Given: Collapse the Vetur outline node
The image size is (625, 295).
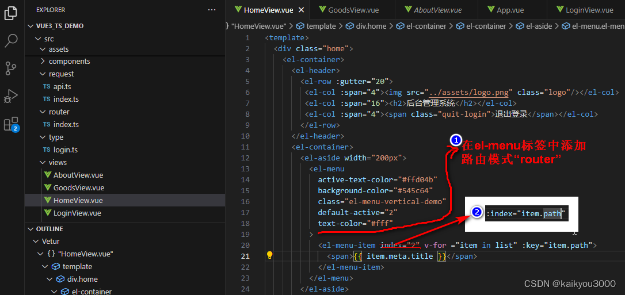Looking at the screenshot, I should coord(35,242).
